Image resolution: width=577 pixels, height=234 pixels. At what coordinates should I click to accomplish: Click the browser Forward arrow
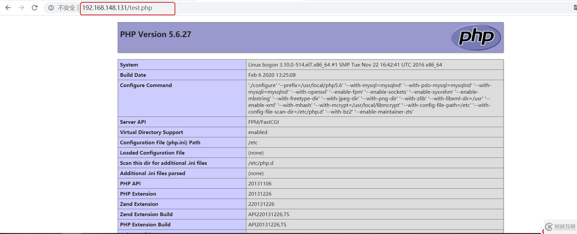[21, 8]
